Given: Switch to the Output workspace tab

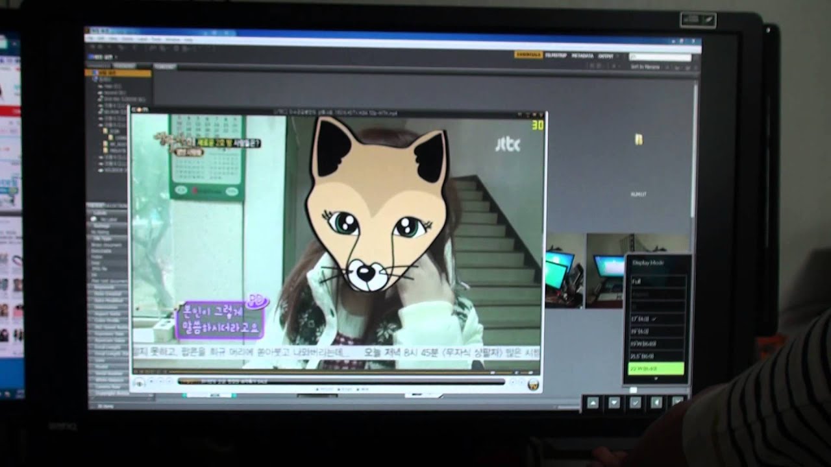Looking at the screenshot, I should [x=606, y=56].
